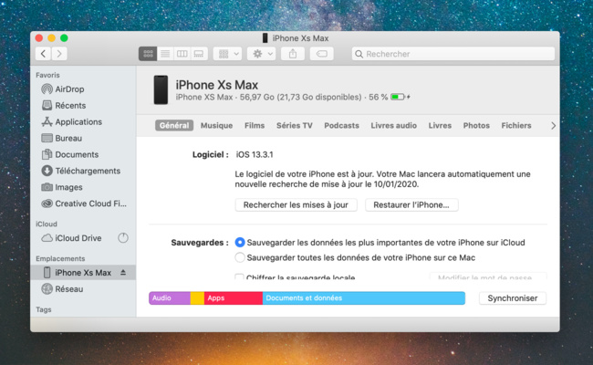Image resolution: width=593 pixels, height=365 pixels.
Task: Click the Synchroniser button
Action: coord(513,298)
